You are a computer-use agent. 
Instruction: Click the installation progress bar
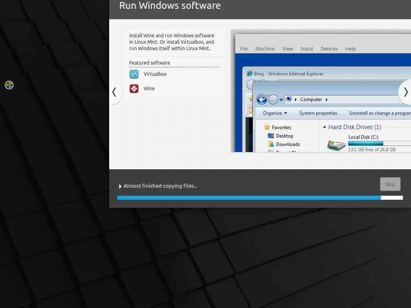click(260, 198)
